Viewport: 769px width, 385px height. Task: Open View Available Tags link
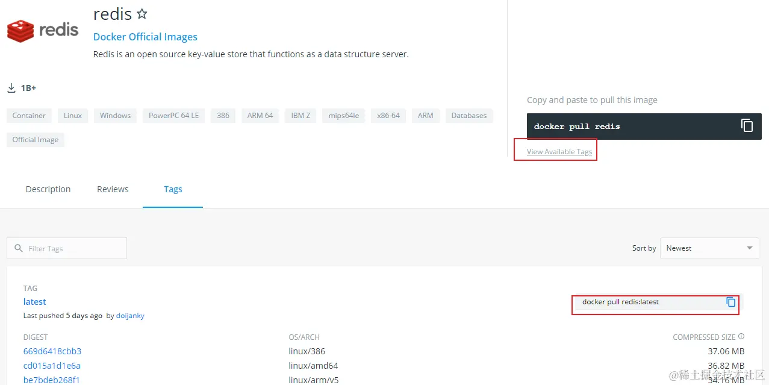(559, 152)
